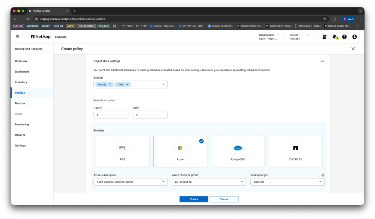Viewport: 375px width, 219px height.
Task: Open the TME Lab bookmark group
Action: coord(18,26)
